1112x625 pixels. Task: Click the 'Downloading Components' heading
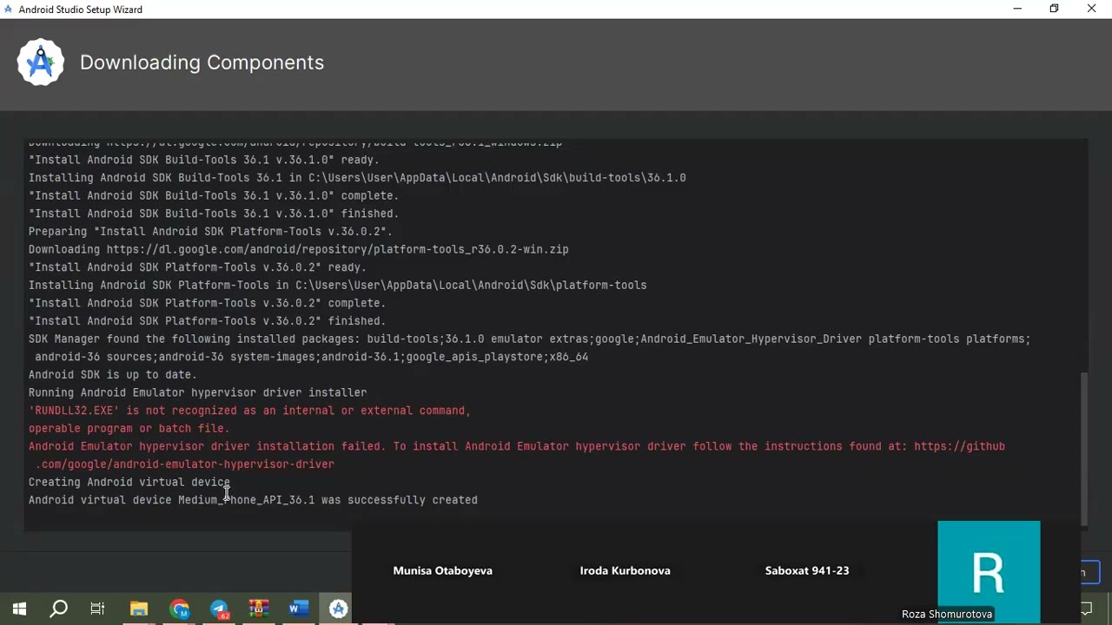(x=202, y=62)
